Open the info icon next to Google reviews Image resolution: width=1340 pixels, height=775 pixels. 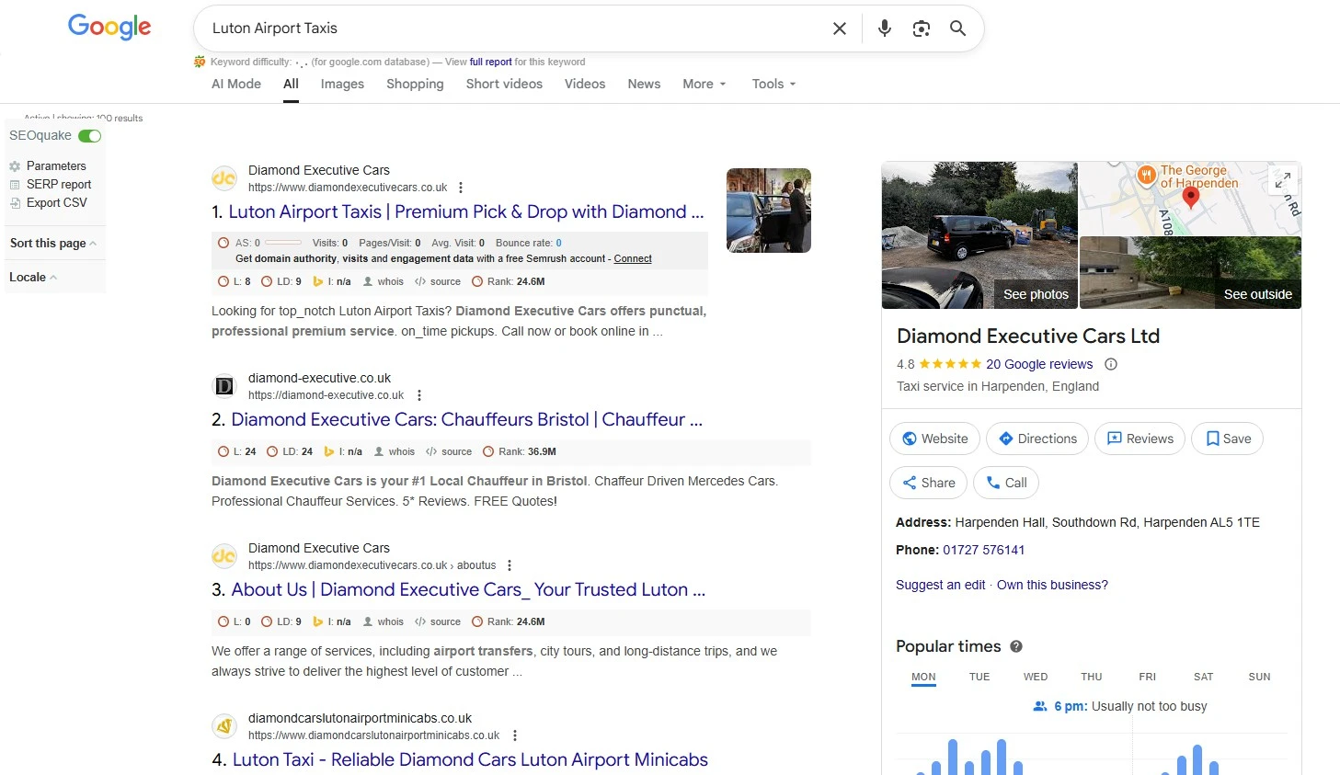coord(1111,364)
